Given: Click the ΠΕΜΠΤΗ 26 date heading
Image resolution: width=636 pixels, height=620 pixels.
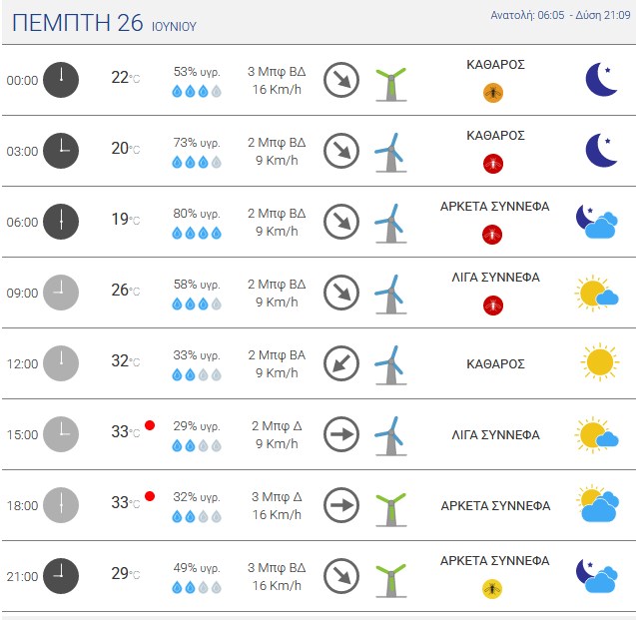Looking at the screenshot, I should click(x=78, y=23).
